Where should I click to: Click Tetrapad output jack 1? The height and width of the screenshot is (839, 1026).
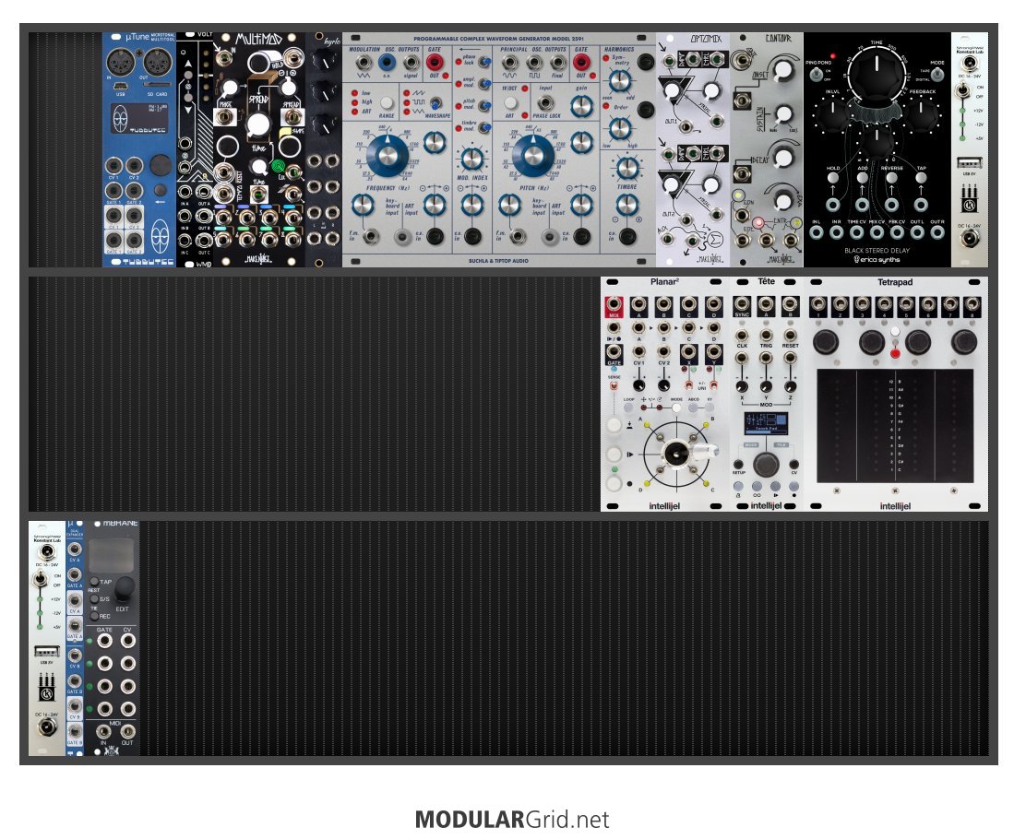click(x=817, y=305)
